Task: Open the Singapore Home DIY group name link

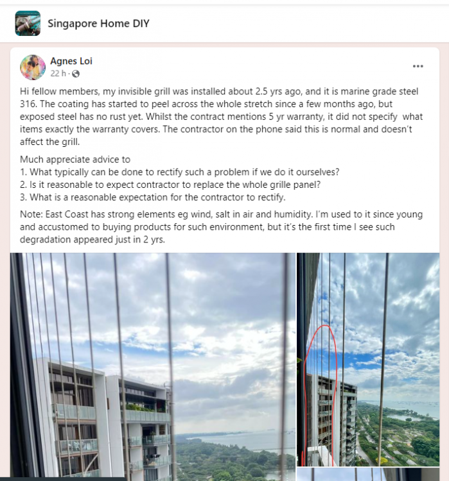Action: pyautogui.click(x=98, y=23)
